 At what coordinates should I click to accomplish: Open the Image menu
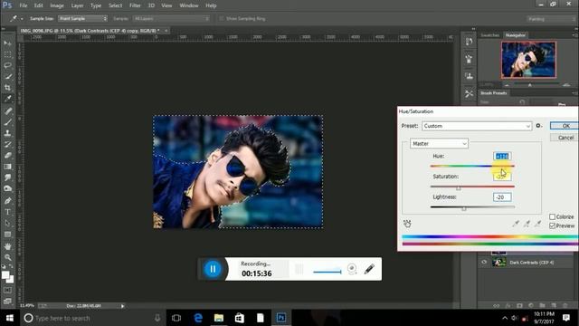(57, 5)
